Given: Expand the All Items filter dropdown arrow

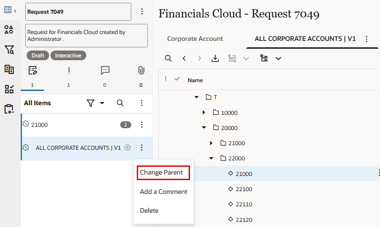Looking at the screenshot, I should pos(102,103).
